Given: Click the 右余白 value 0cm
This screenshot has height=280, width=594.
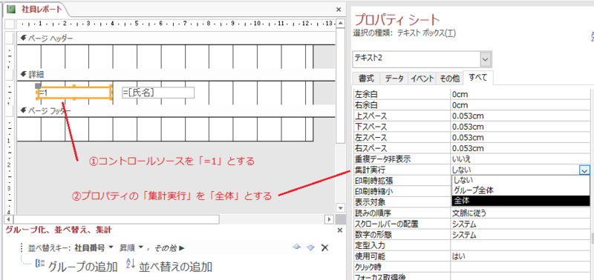Looking at the screenshot, I should (x=521, y=105).
